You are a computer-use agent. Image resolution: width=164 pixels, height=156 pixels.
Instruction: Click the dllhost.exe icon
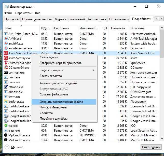click(x=6, y=92)
